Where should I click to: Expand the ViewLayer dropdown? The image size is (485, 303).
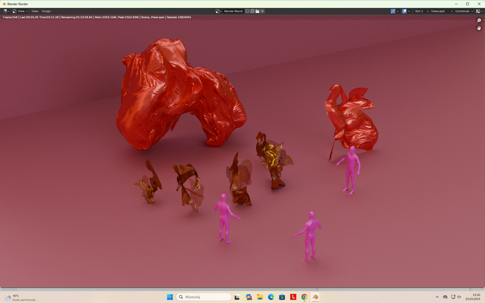(441, 11)
